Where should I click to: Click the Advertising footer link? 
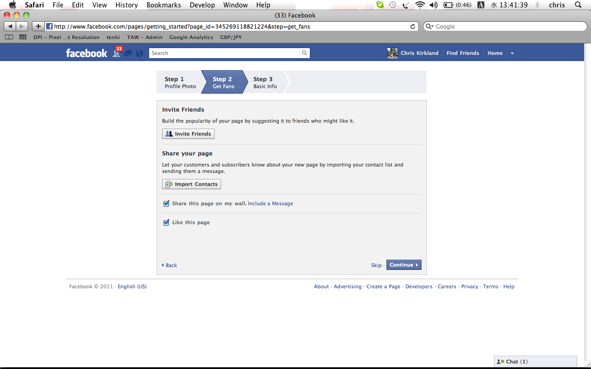tap(348, 286)
